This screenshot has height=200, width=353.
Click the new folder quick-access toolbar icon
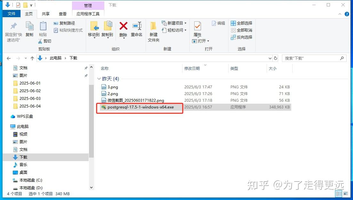tap(25, 5)
